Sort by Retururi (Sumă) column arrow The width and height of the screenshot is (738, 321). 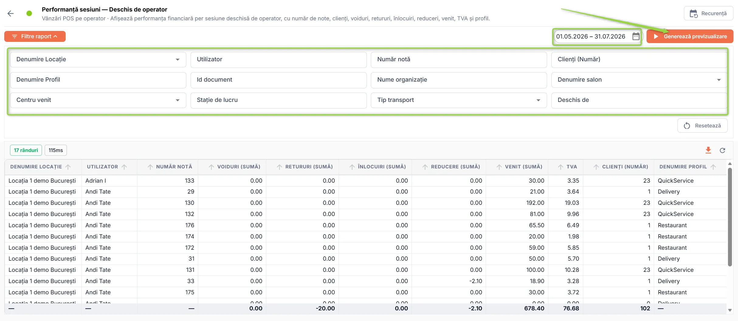[279, 167]
